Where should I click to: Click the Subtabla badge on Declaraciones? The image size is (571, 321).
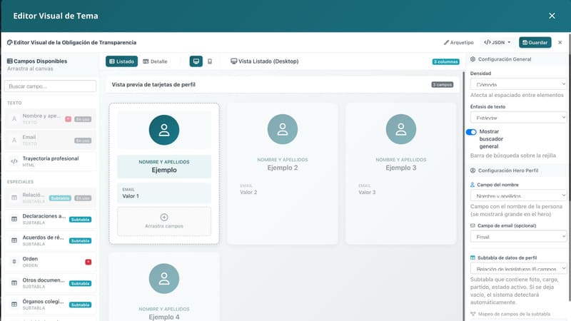pyautogui.click(x=81, y=220)
